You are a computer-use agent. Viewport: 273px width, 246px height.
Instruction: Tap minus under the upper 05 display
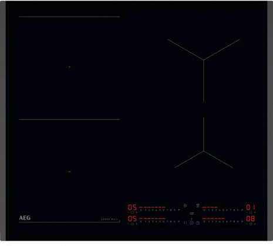(129, 213)
